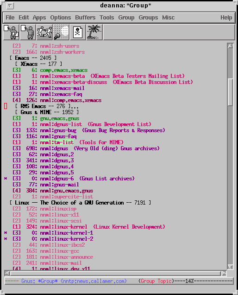Open the Buffers menu

pyautogui.click(x=85, y=18)
